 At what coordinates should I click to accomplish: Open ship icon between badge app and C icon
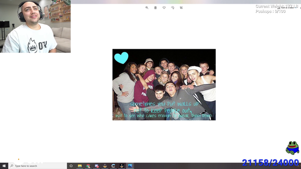coord(105,166)
